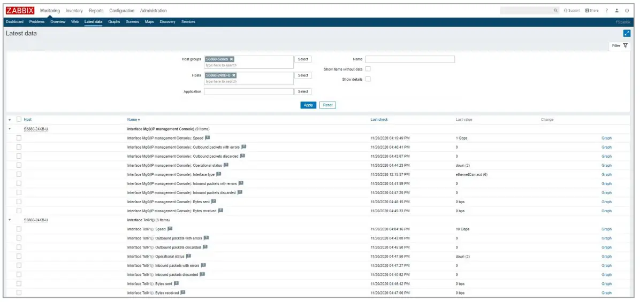Tick checkbox for Te0/1 Bytes sent row
The height and width of the screenshot is (302, 640).
point(19,283)
